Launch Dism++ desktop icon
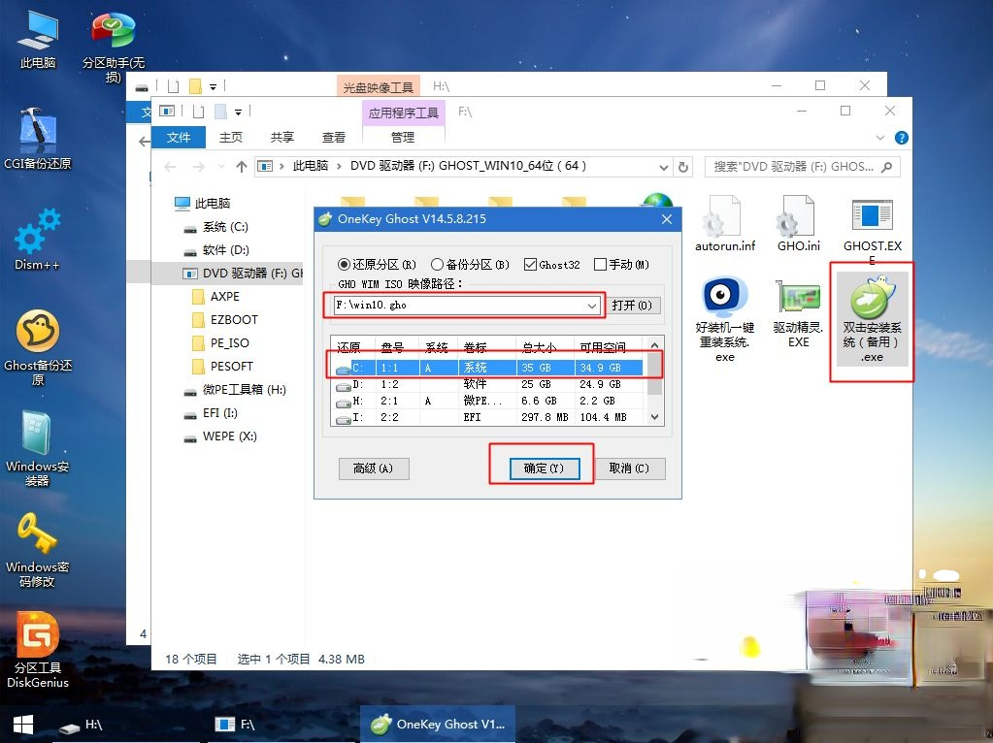This screenshot has width=993, height=743. (x=37, y=240)
